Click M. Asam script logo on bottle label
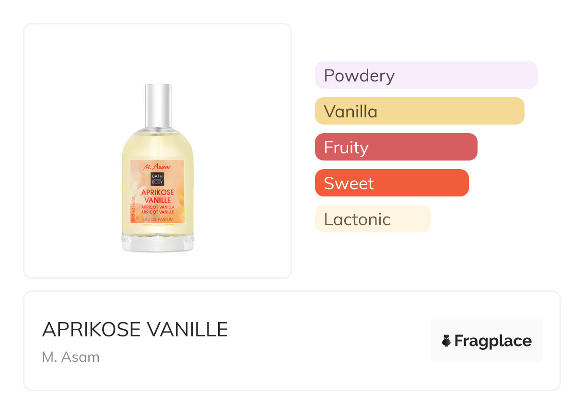 157,166
